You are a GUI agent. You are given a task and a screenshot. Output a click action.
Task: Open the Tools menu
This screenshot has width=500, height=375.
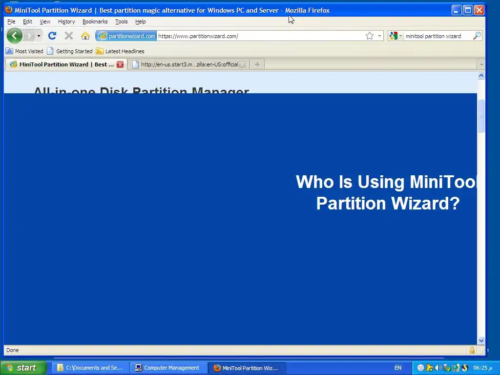click(x=121, y=21)
